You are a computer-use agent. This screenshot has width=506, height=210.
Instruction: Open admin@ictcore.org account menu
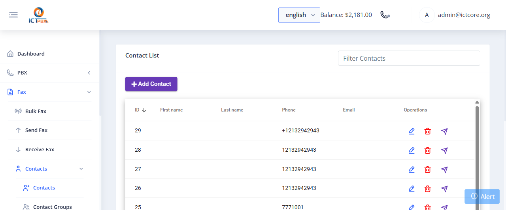[x=464, y=15]
